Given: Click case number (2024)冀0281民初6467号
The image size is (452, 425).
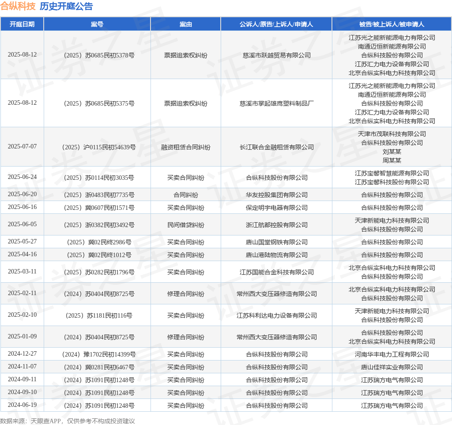Looking at the screenshot, I should (x=99, y=367).
